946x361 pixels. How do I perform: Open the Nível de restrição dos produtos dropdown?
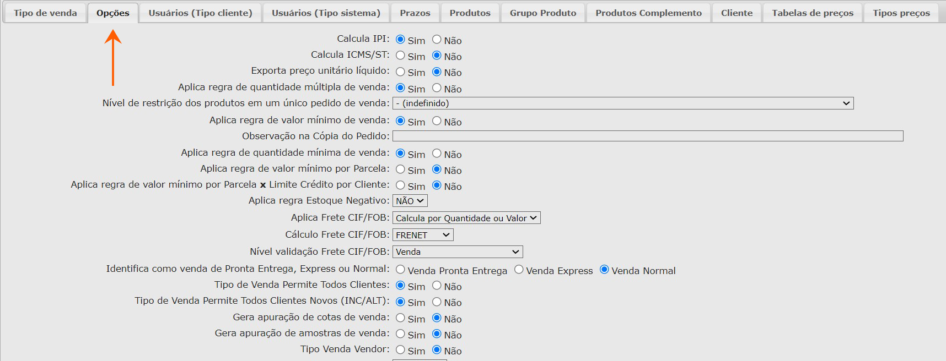[x=622, y=103]
